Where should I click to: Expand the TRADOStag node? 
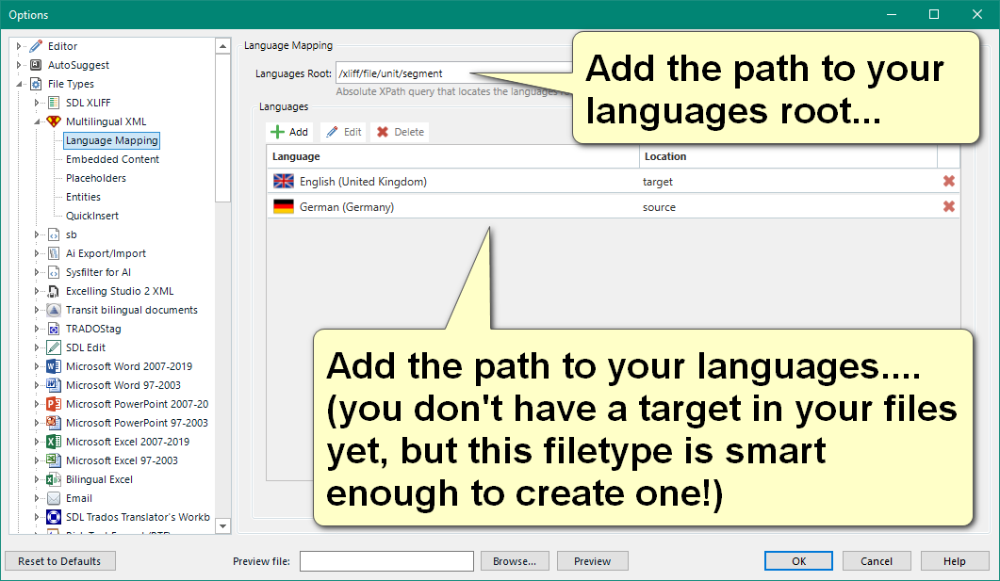[37, 329]
